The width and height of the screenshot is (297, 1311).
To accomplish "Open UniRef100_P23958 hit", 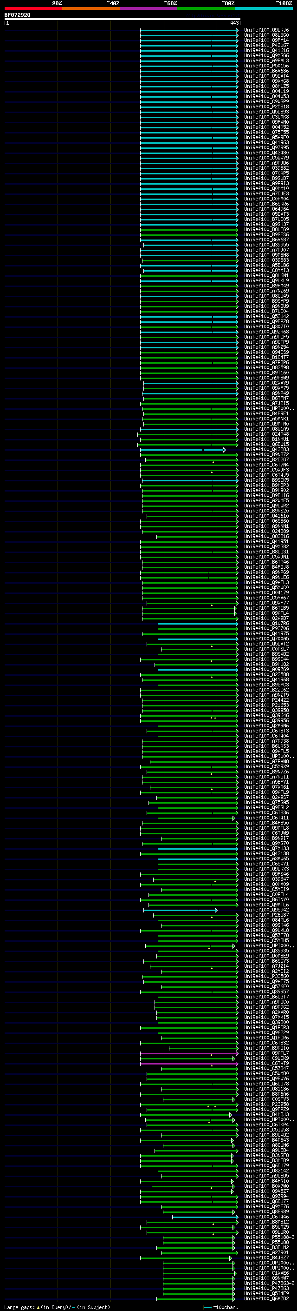I will coord(266,1105).
